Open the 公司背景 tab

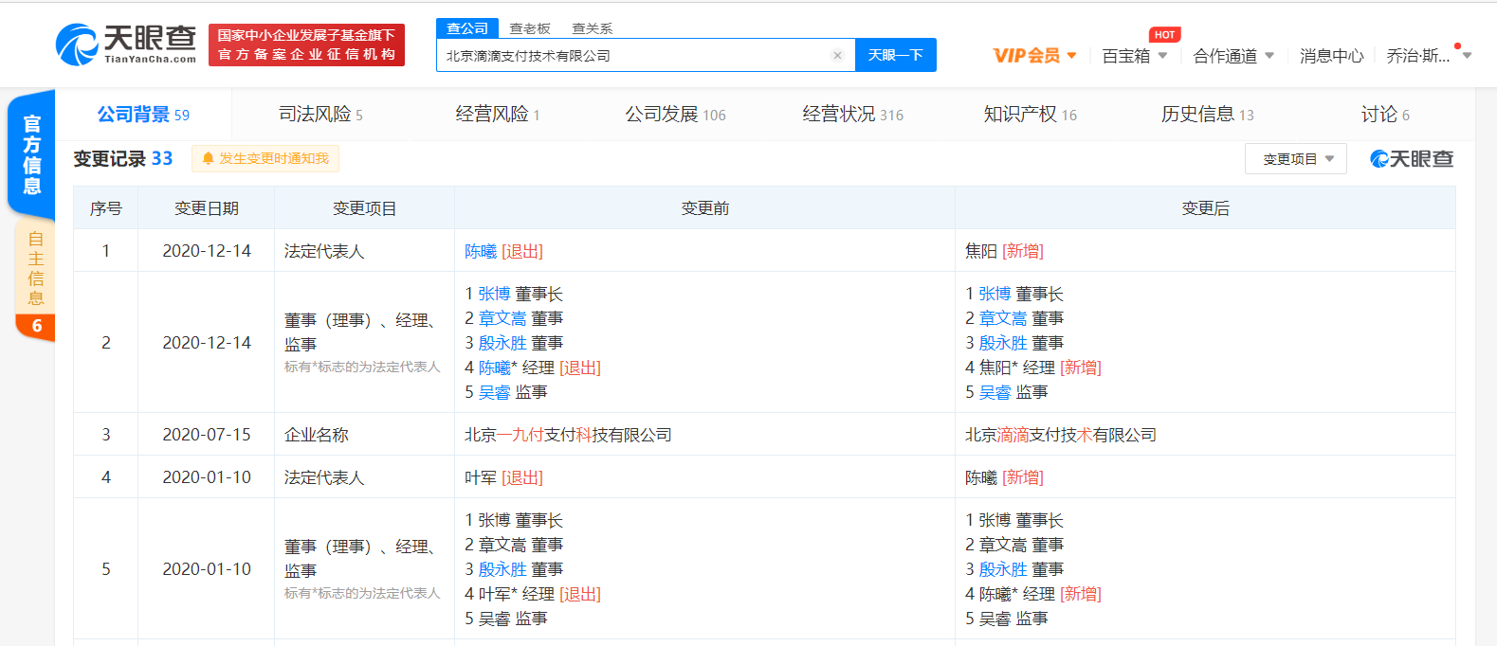pyautogui.click(x=143, y=115)
